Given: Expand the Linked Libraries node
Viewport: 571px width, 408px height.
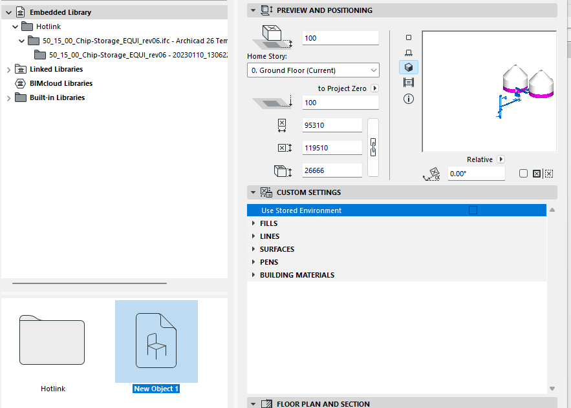Looking at the screenshot, I should coord(9,69).
